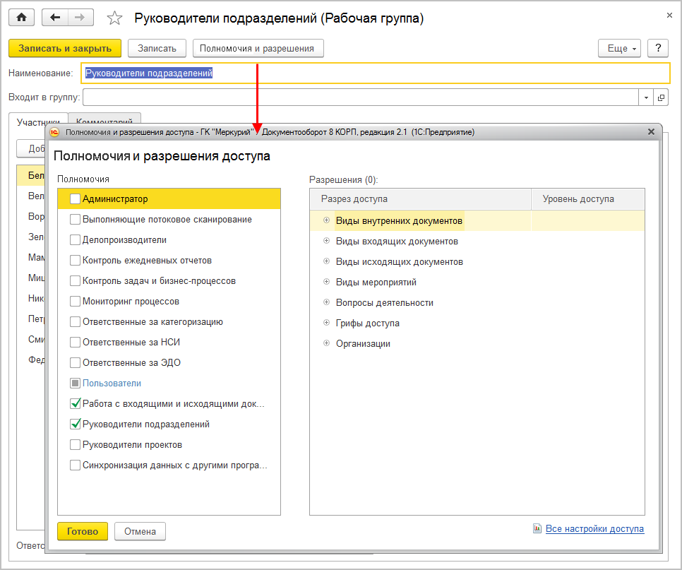
Task: Expand Виды исходящих документов
Action: [326, 261]
